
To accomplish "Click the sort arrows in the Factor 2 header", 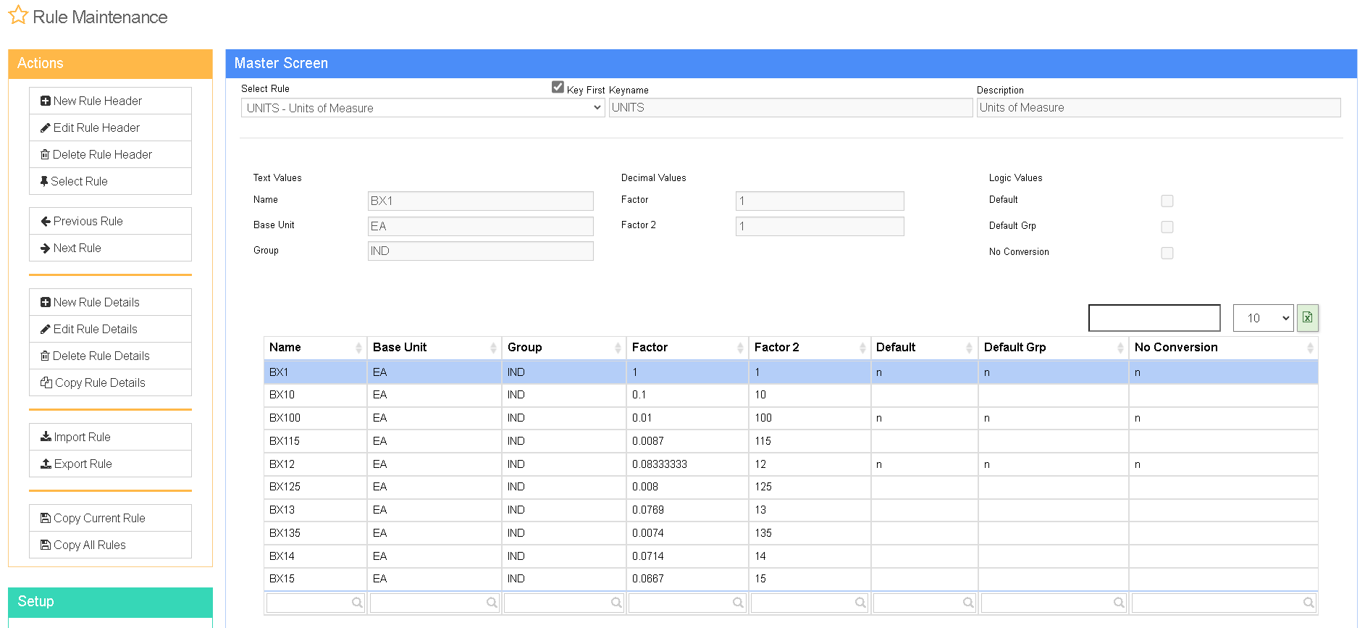I will point(862,348).
